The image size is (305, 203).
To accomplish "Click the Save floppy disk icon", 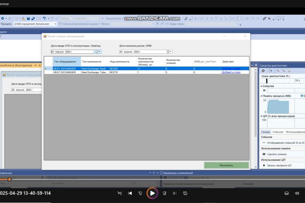I will pos(28,19).
